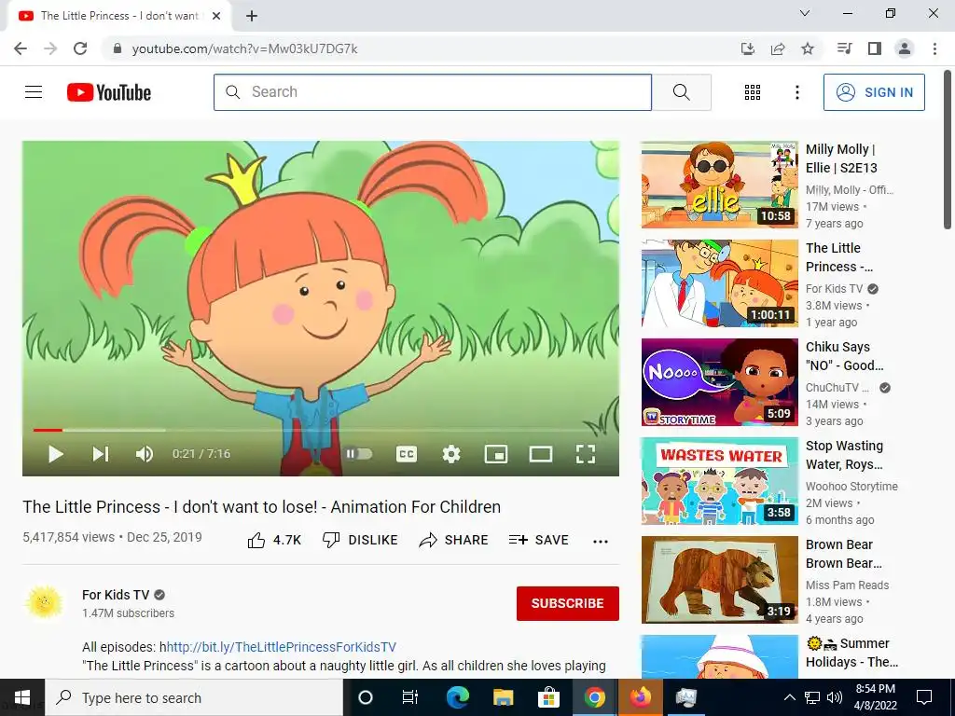Open Microsoft Store from taskbar

click(x=548, y=697)
